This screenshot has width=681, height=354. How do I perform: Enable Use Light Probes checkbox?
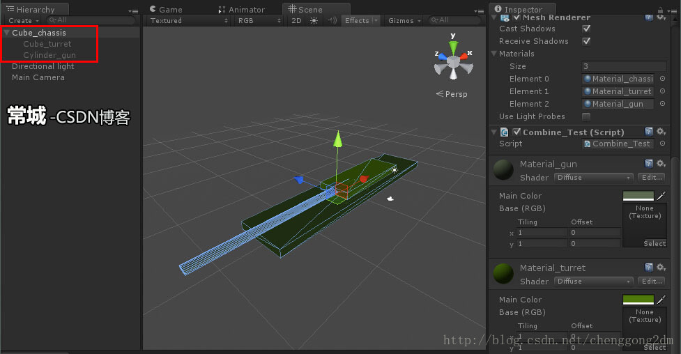[586, 117]
